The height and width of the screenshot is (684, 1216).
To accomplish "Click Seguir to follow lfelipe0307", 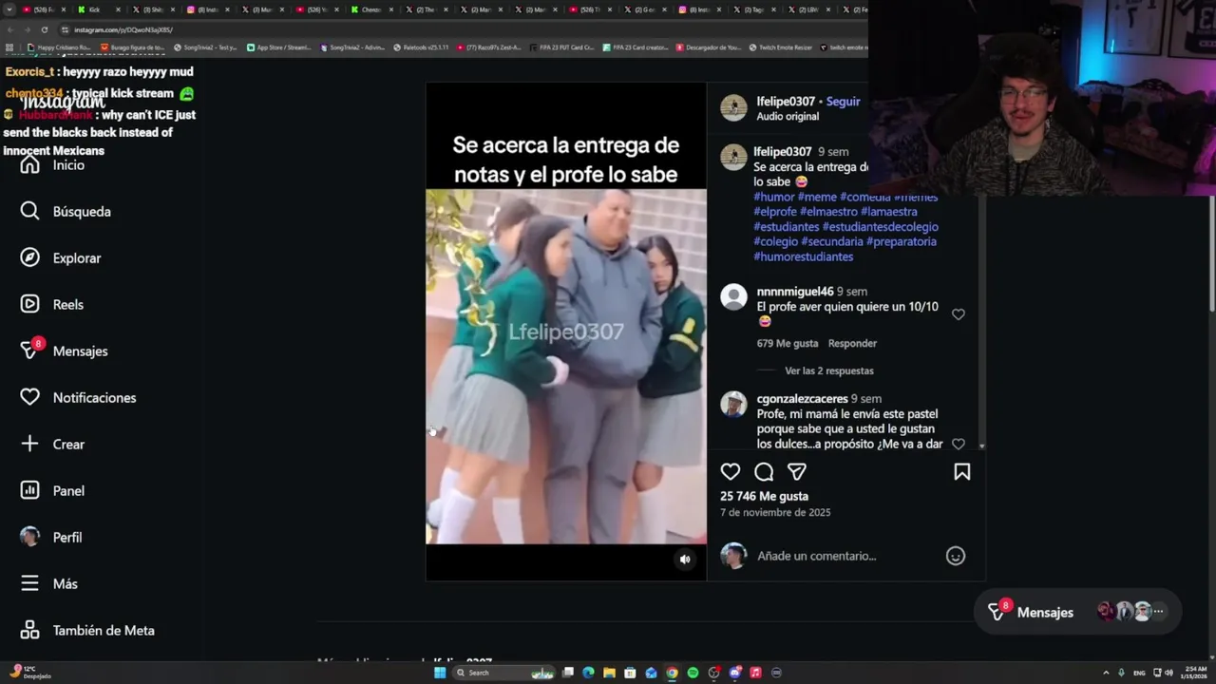I will click(843, 102).
